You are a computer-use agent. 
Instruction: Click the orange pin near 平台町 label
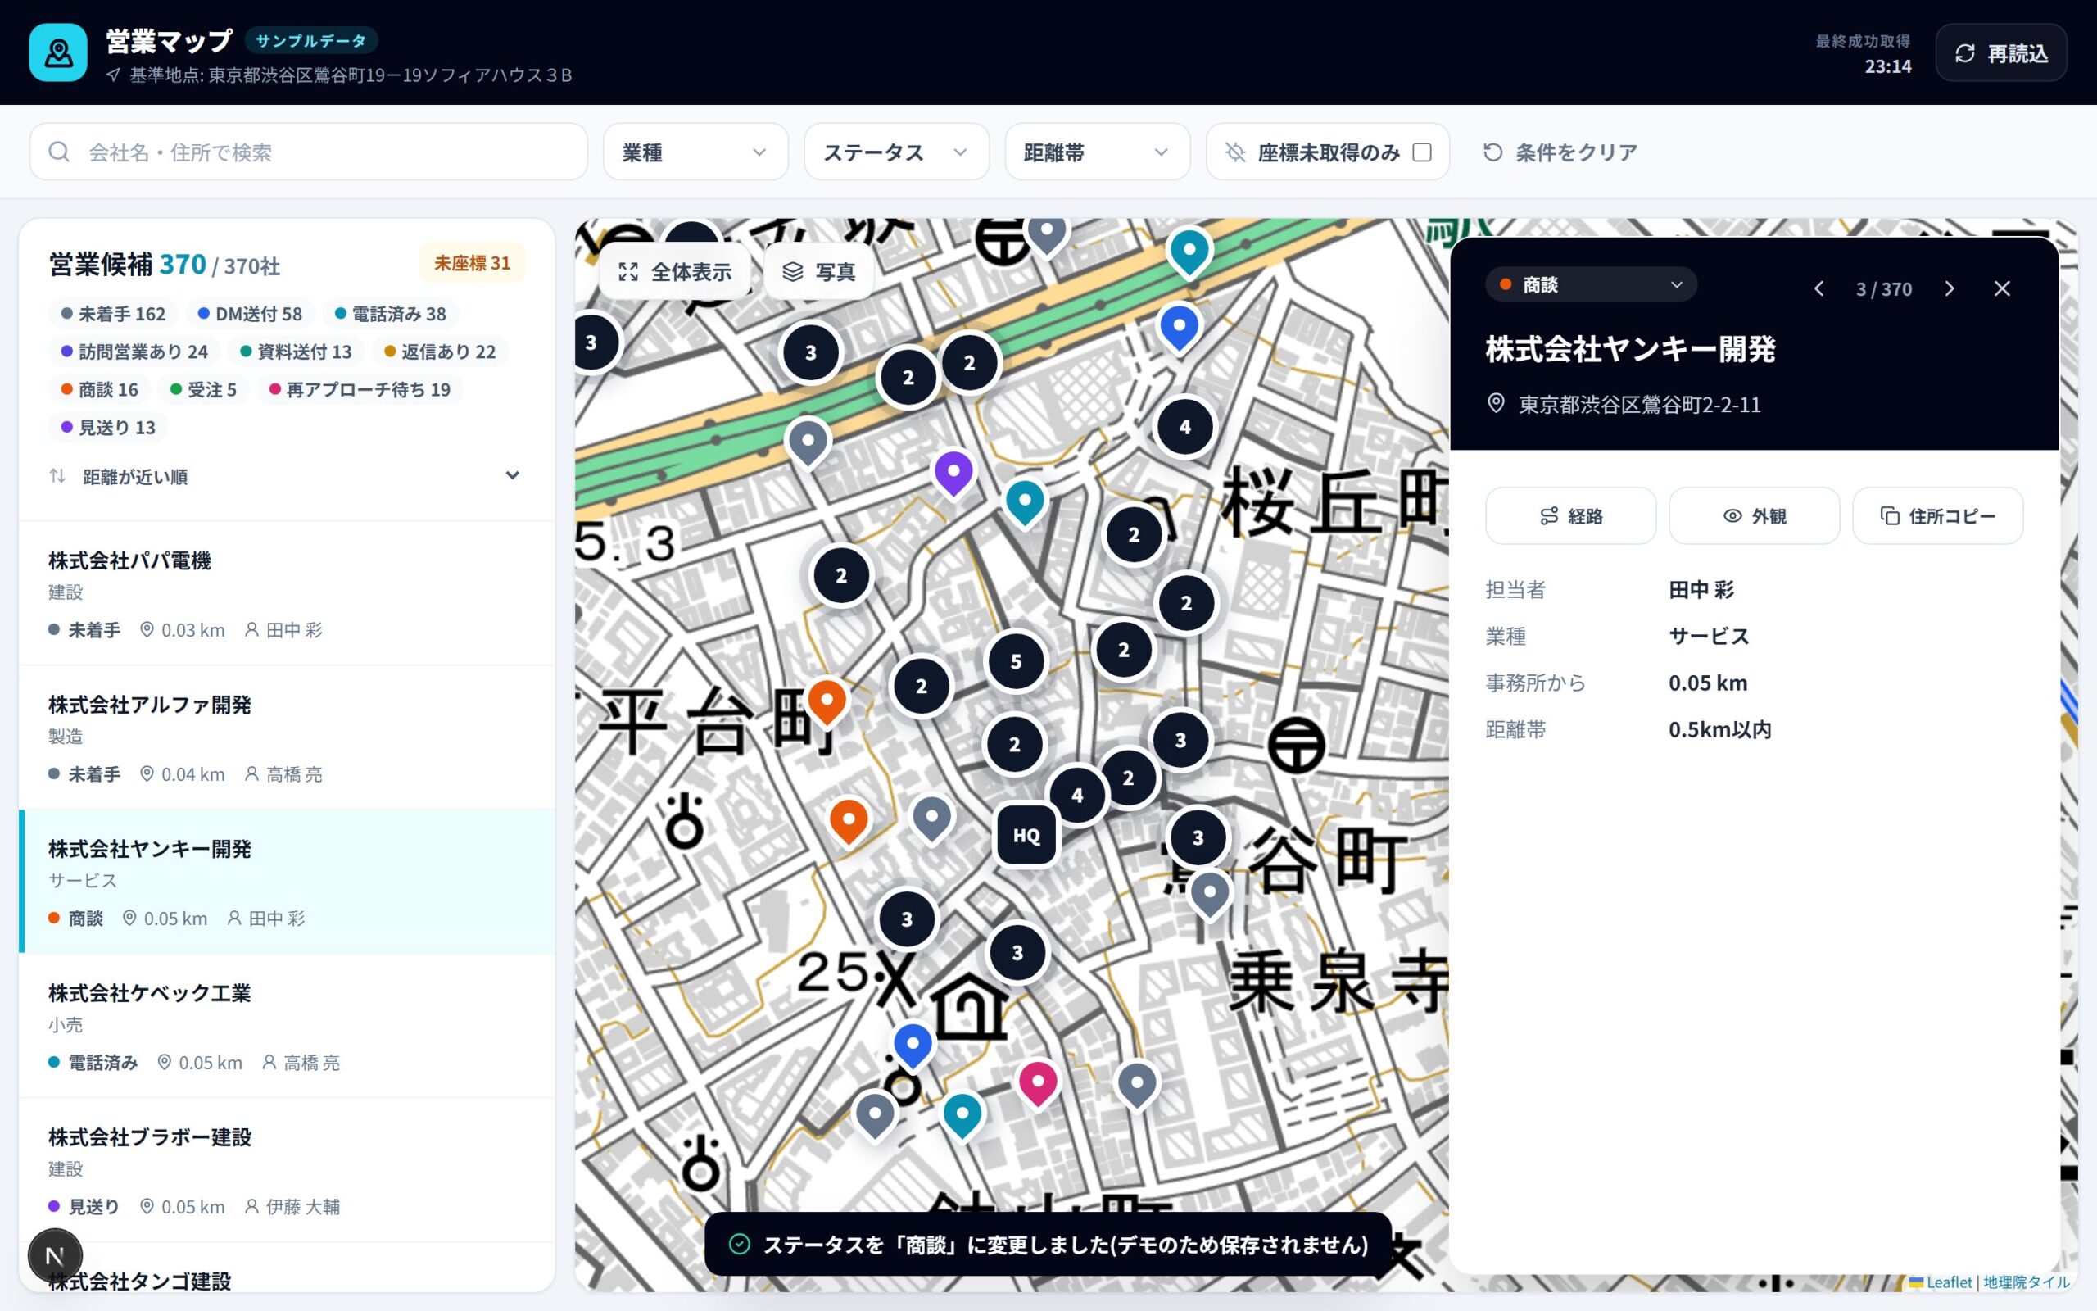pos(827,701)
